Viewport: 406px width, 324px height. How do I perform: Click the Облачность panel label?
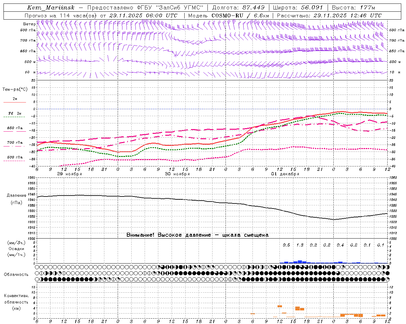(x=16, y=275)
